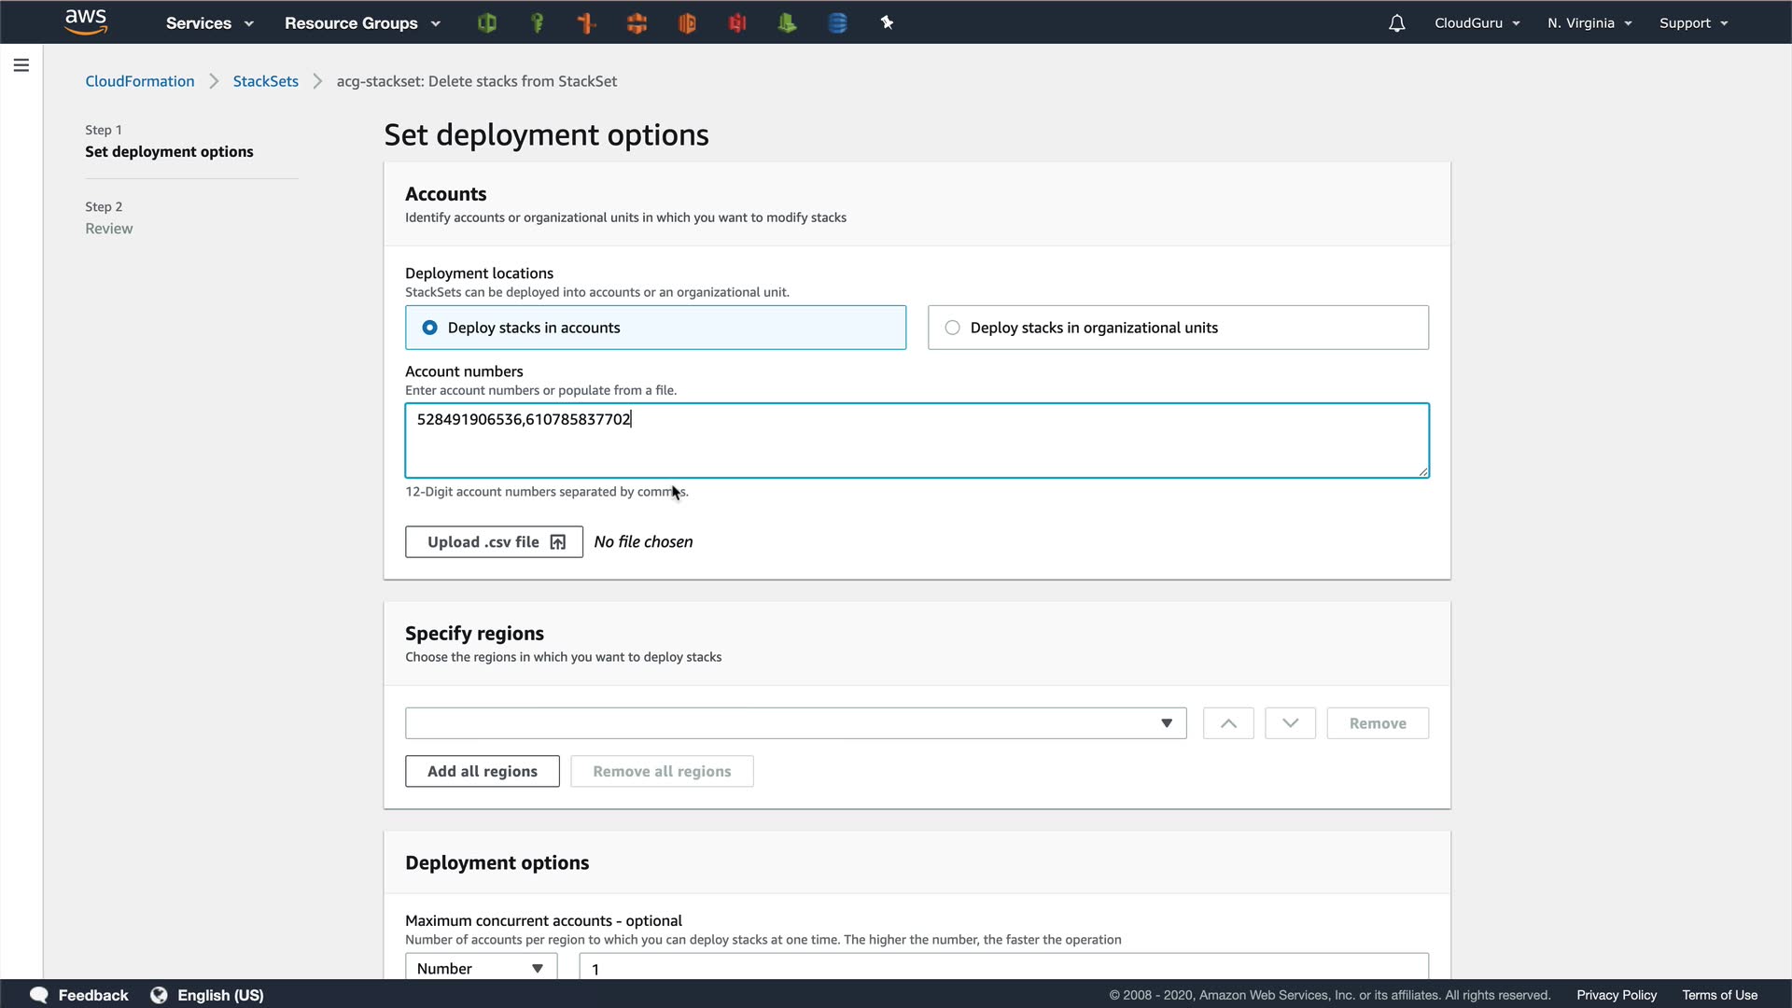Open the blue DynamoDB database shortcut
Viewport: 1792px width, 1008px height.
(837, 23)
